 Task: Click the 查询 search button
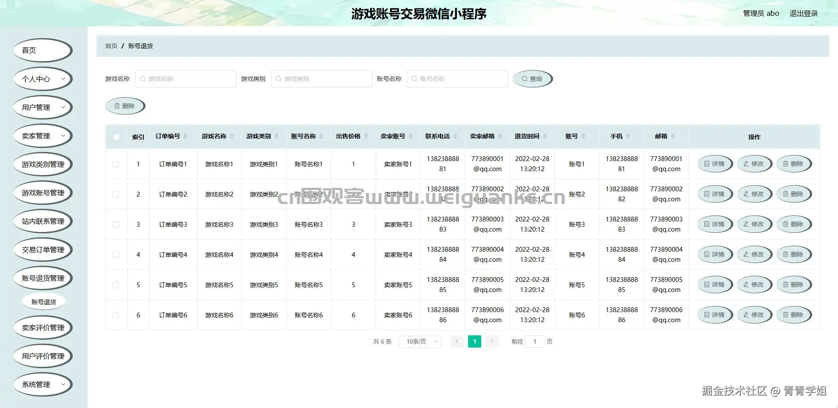[533, 79]
